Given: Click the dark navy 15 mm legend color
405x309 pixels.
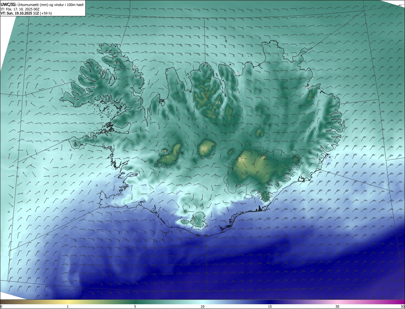Looking at the screenshot, I should pyautogui.click(x=270, y=302).
